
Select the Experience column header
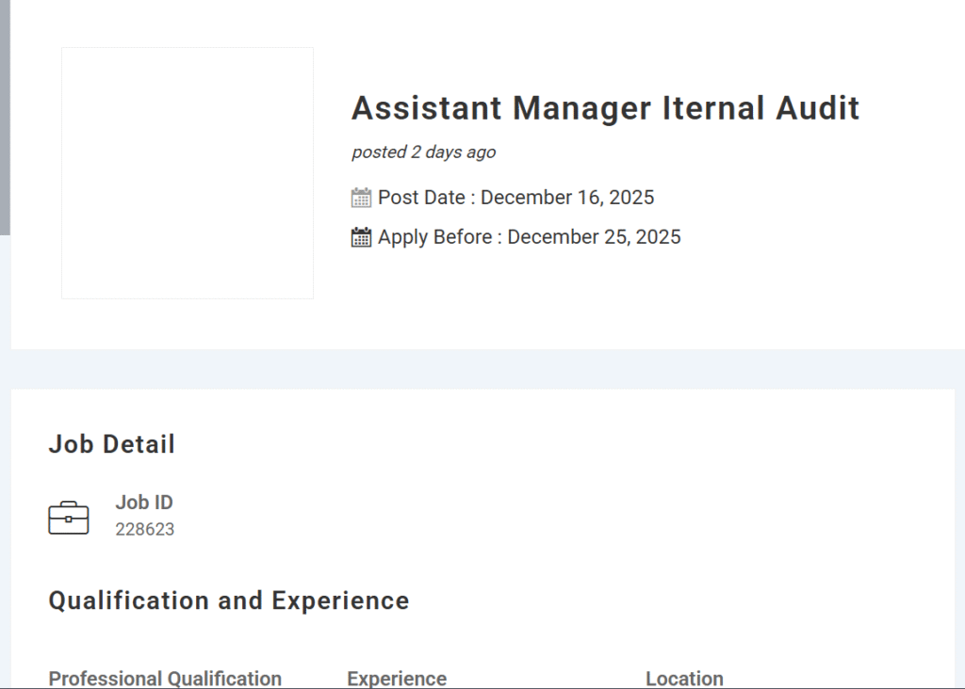click(396, 678)
